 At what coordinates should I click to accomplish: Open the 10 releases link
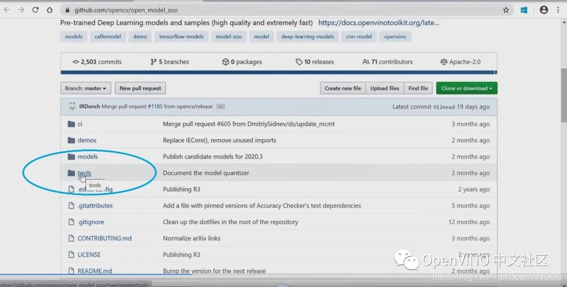click(314, 62)
